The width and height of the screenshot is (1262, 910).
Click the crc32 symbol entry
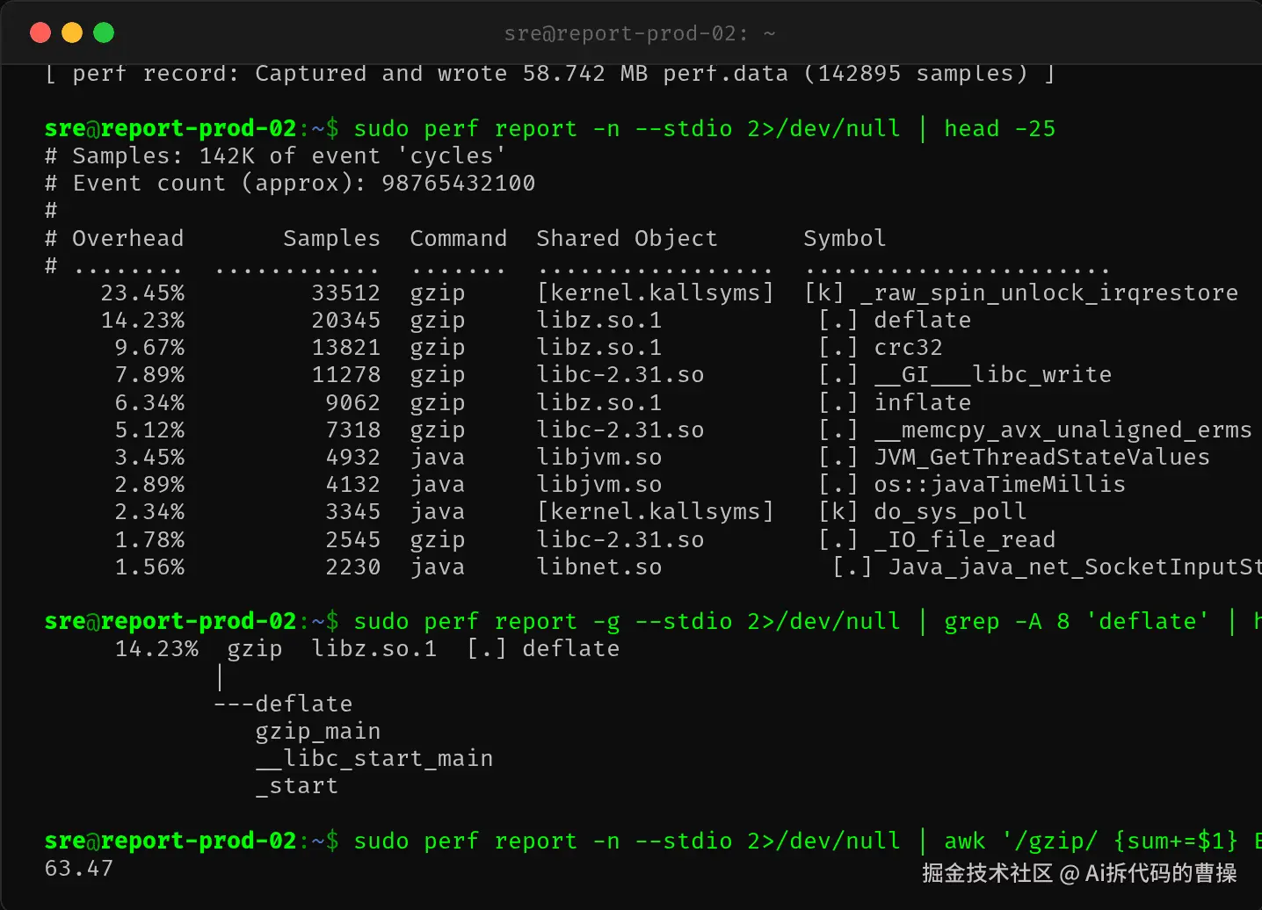(908, 347)
